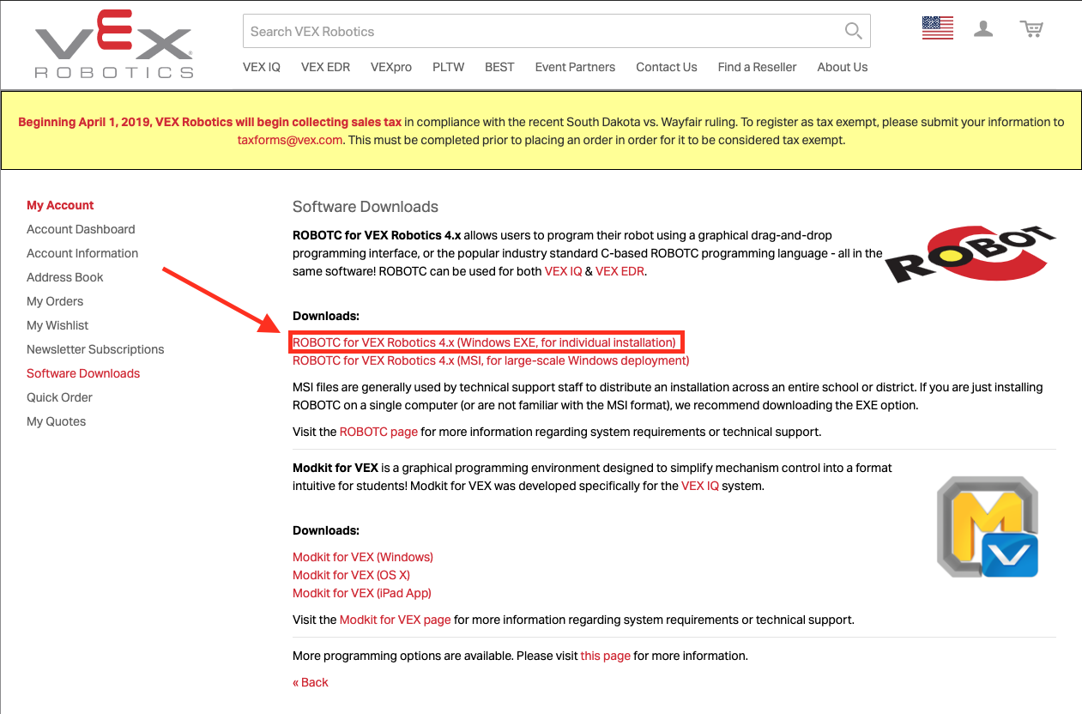Click VEX EDR link in ROBOTC description
This screenshot has height=714, width=1082.
pyautogui.click(x=620, y=271)
